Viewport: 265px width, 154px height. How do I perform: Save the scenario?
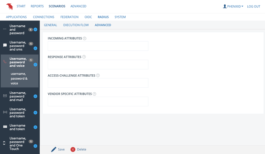click(58, 149)
